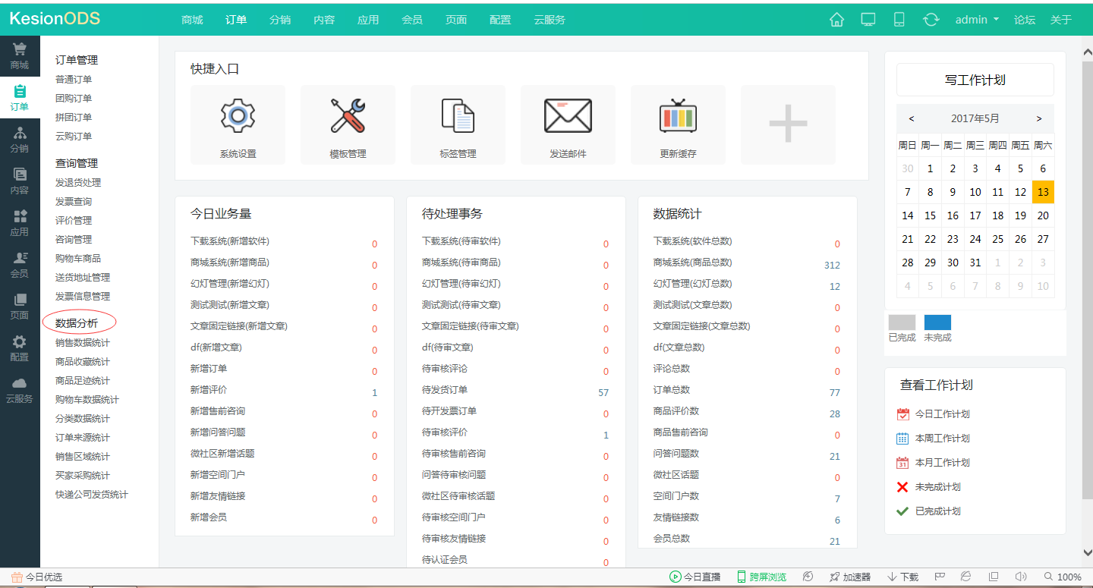The height and width of the screenshot is (588, 1093).
Task: Toggle the speaker volume icon in status bar
Action: point(1021,577)
